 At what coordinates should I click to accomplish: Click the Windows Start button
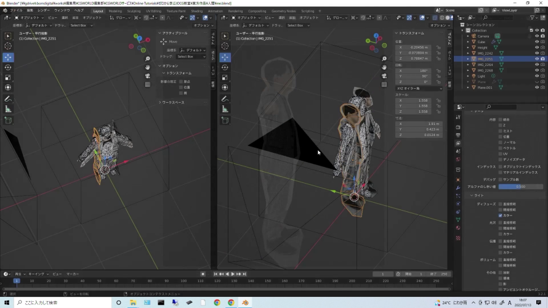[7, 302]
